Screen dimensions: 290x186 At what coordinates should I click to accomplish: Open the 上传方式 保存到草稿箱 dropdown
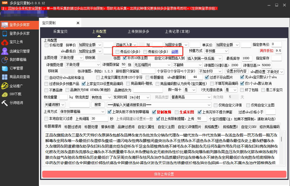(x=82, y=112)
